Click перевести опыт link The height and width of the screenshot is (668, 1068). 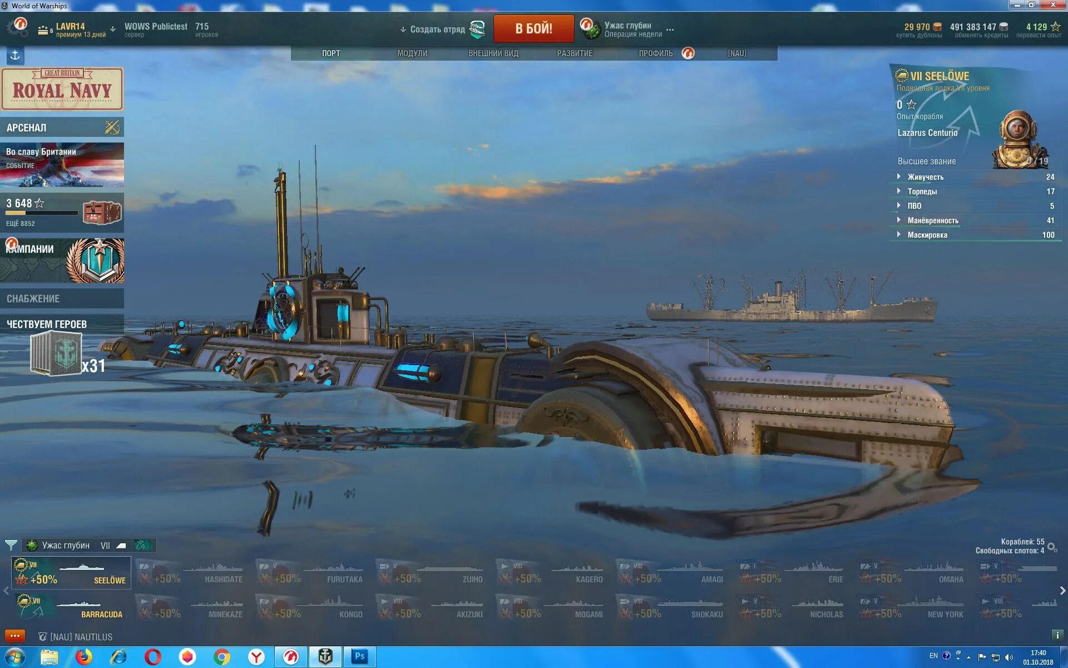(x=1039, y=36)
